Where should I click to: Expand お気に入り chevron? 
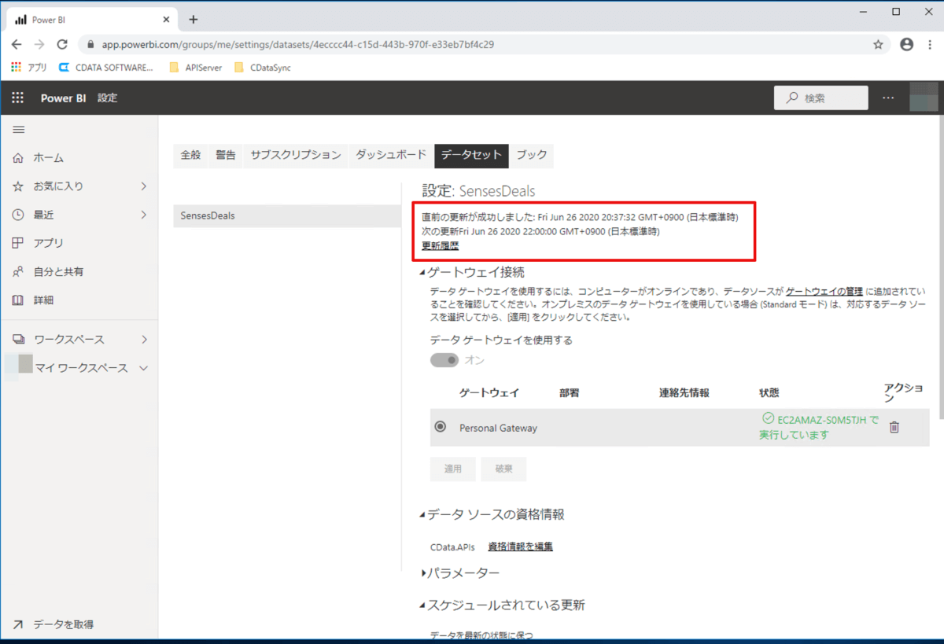(144, 186)
